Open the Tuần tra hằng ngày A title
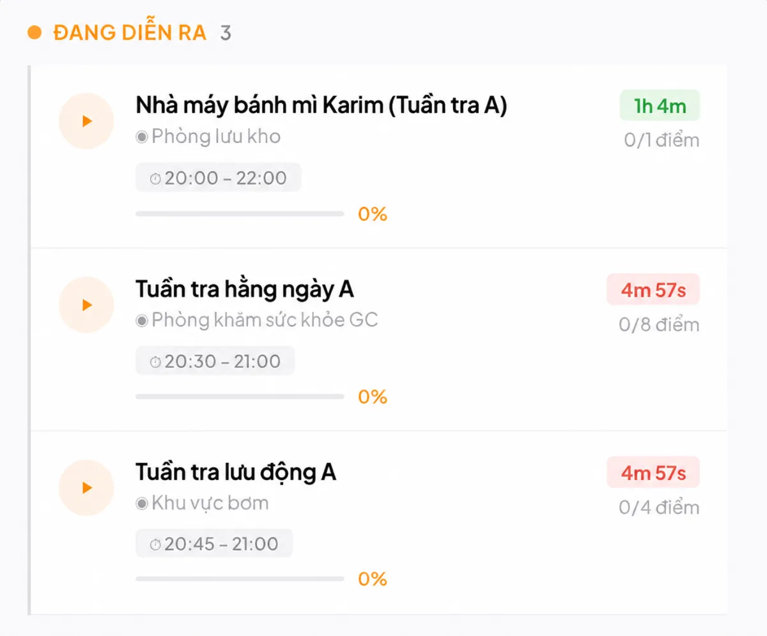 click(x=244, y=290)
